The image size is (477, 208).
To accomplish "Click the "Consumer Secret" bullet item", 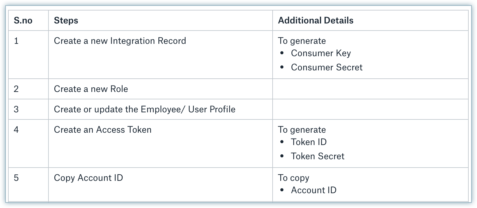I will pyautogui.click(x=327, y=68).
